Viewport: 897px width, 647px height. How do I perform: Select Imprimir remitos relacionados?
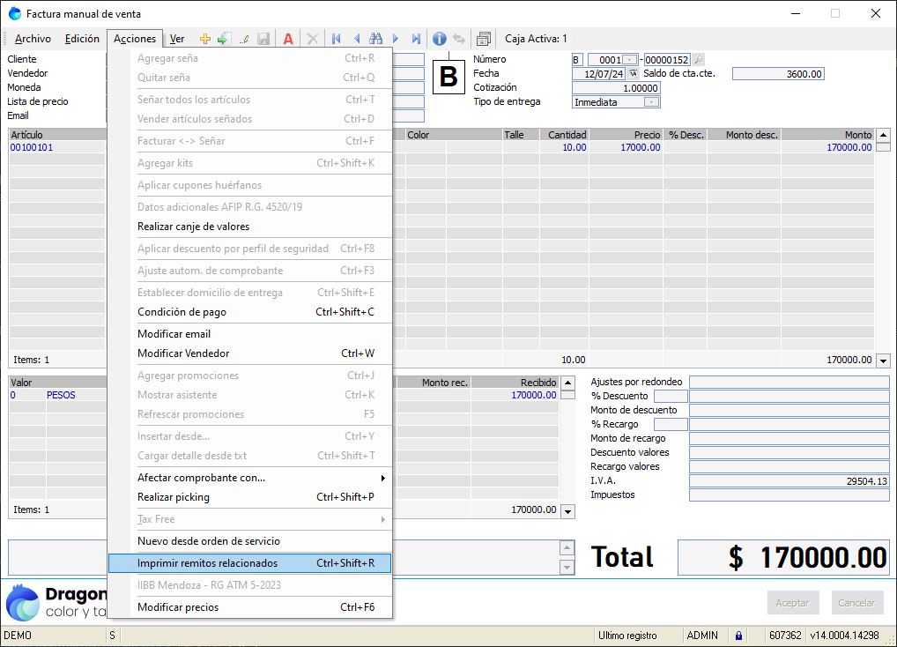click(x=250, y=563)
